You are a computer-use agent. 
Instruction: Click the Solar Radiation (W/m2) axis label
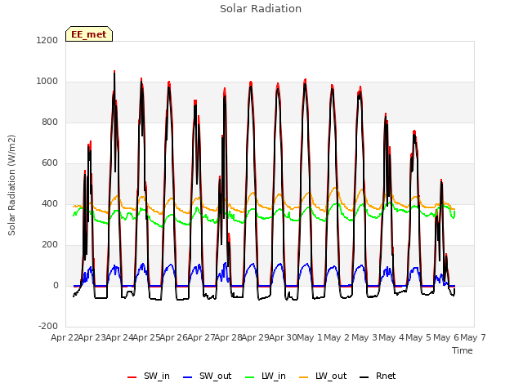[x=11, y=185]
